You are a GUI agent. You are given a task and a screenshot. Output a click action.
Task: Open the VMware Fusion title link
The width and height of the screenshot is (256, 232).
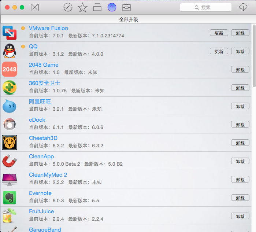coord(48,28)
